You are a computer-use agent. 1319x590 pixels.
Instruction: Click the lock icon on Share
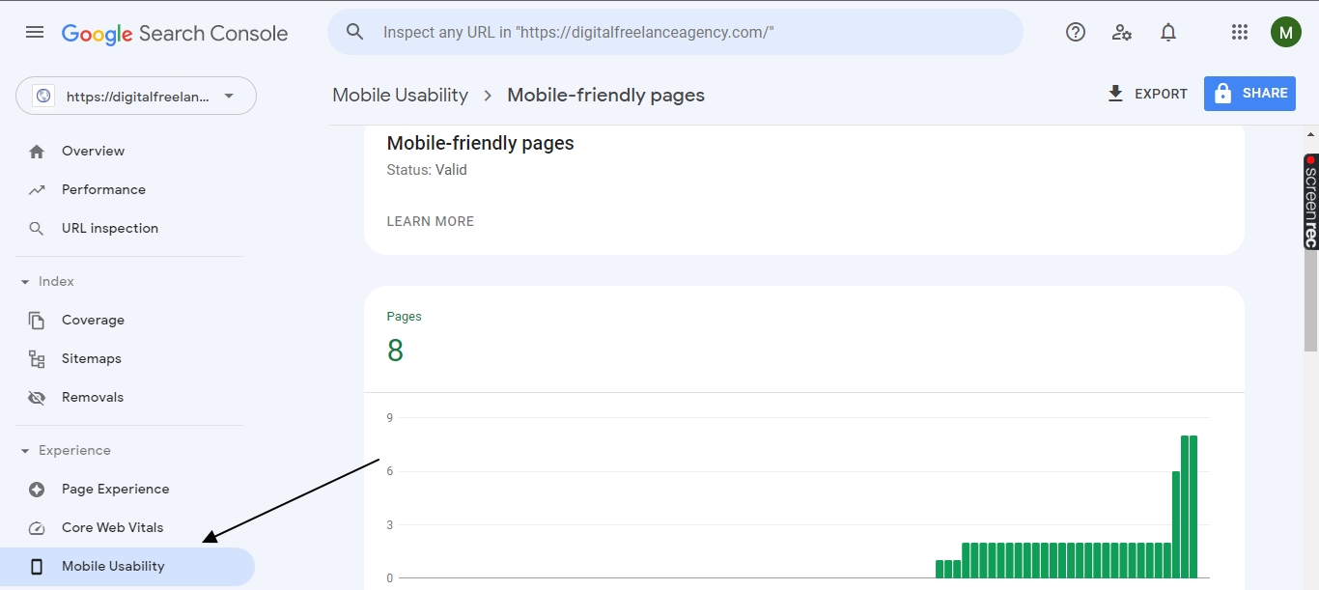pyautogui.click(x=1222, y=94)
